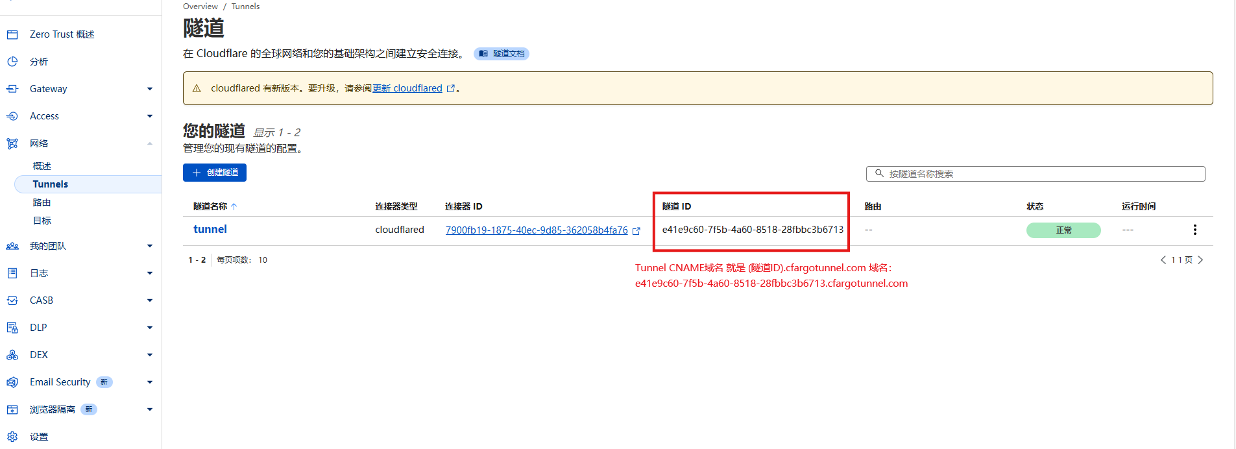Expand the DLP menu arrow
Viewport: 1236px width, 449px height.
coord(150,328)
